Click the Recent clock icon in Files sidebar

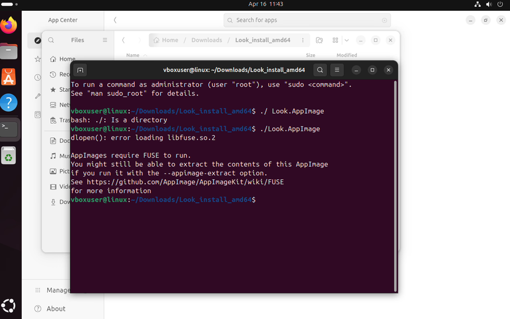53,74
